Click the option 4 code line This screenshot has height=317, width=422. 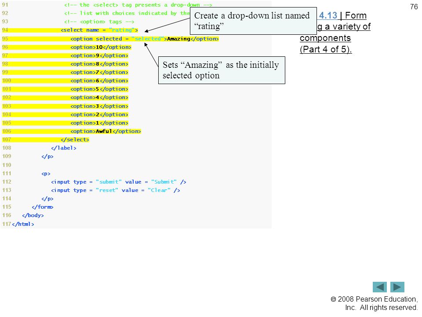(99, 97)
